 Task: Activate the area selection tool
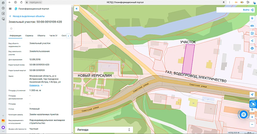click(x=252, y=33)
